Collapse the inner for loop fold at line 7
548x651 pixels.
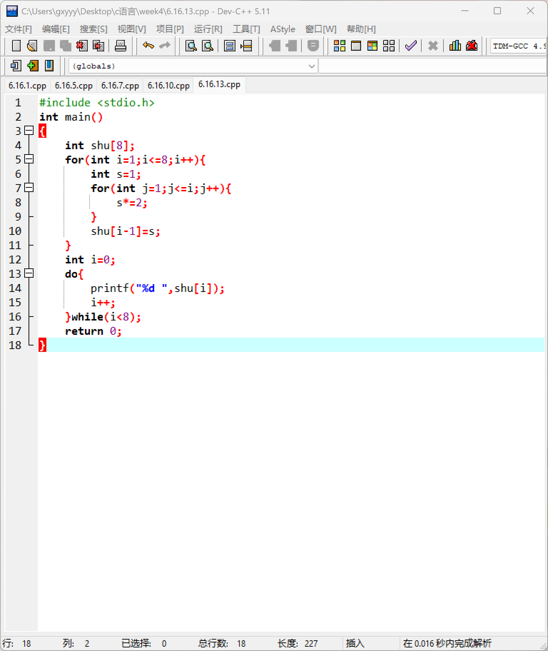(29, 188)
